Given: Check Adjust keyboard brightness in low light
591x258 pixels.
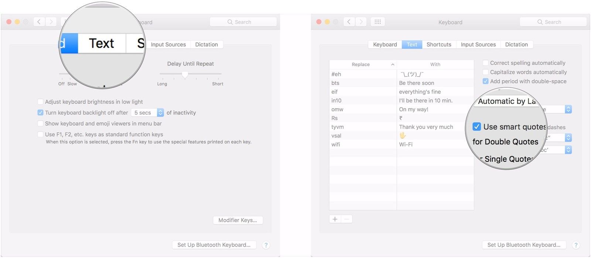Looking at the screenshot, I should (x=40, y=102).
